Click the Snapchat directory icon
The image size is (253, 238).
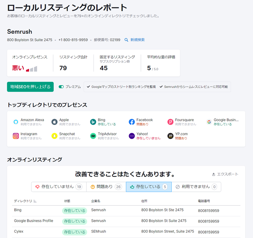click(54, 136)
